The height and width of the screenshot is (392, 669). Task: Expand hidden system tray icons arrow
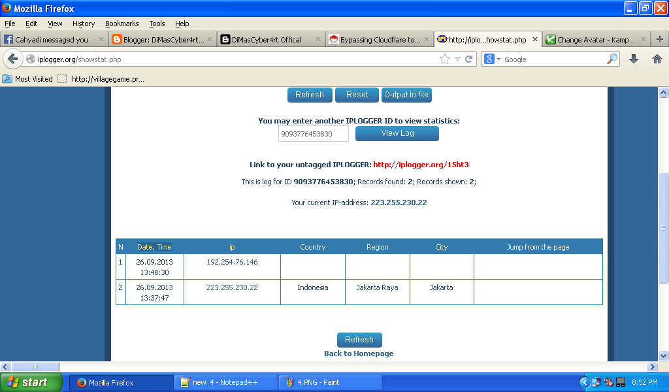[585, 382]
